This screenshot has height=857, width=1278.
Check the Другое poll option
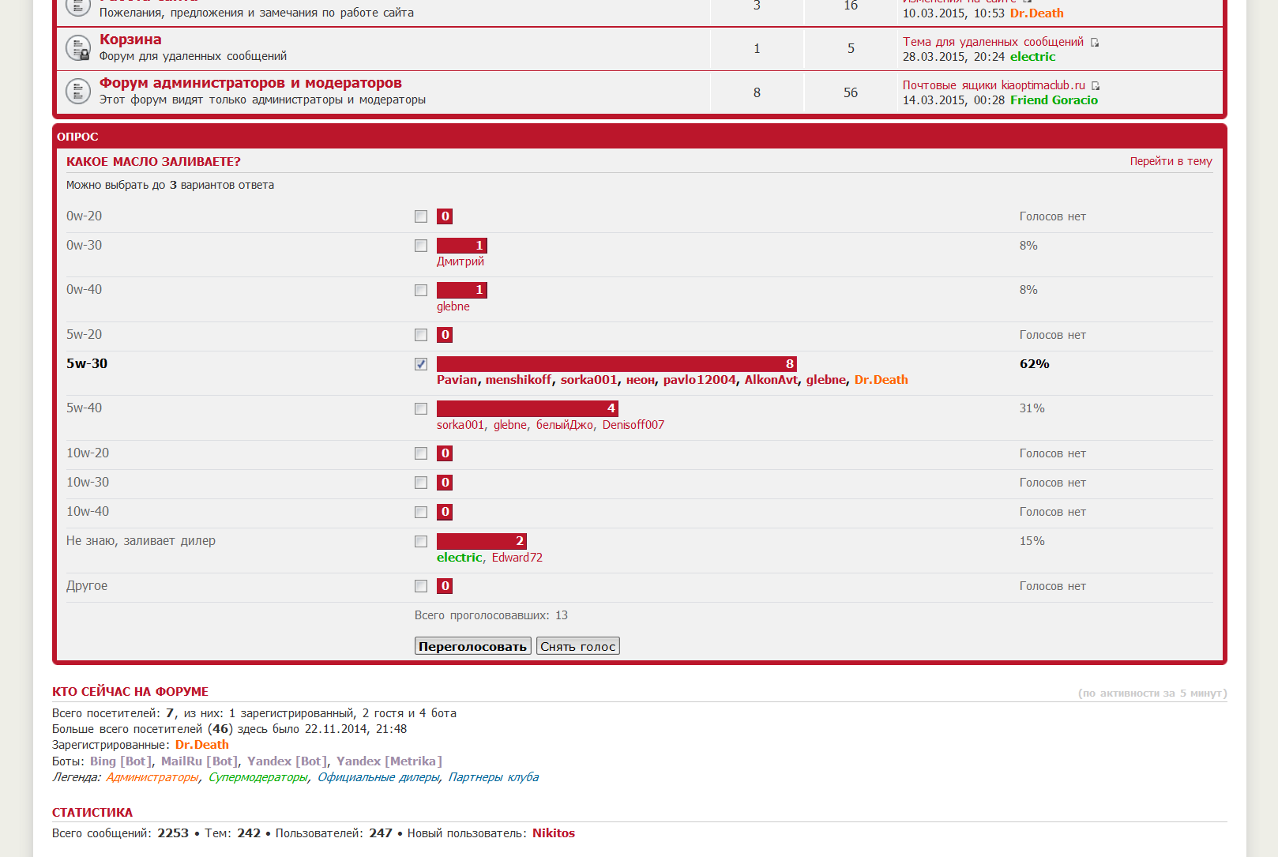[421, 586]
